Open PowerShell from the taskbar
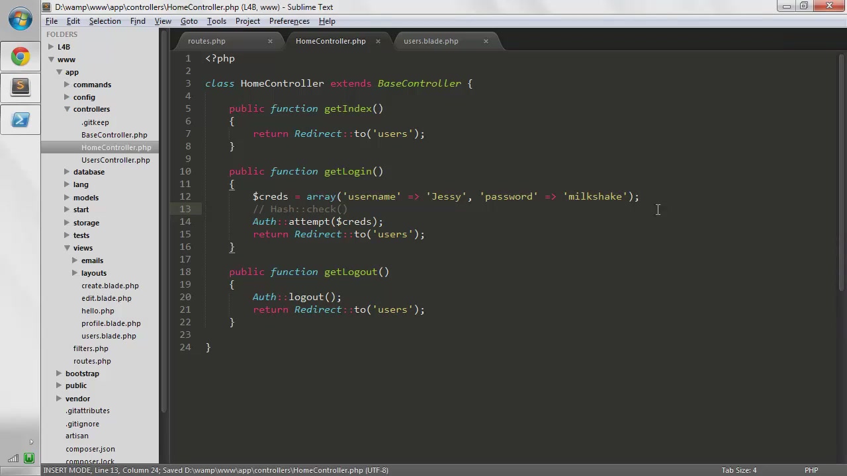This screenshot has height=476, width=847. coord(21,120)
